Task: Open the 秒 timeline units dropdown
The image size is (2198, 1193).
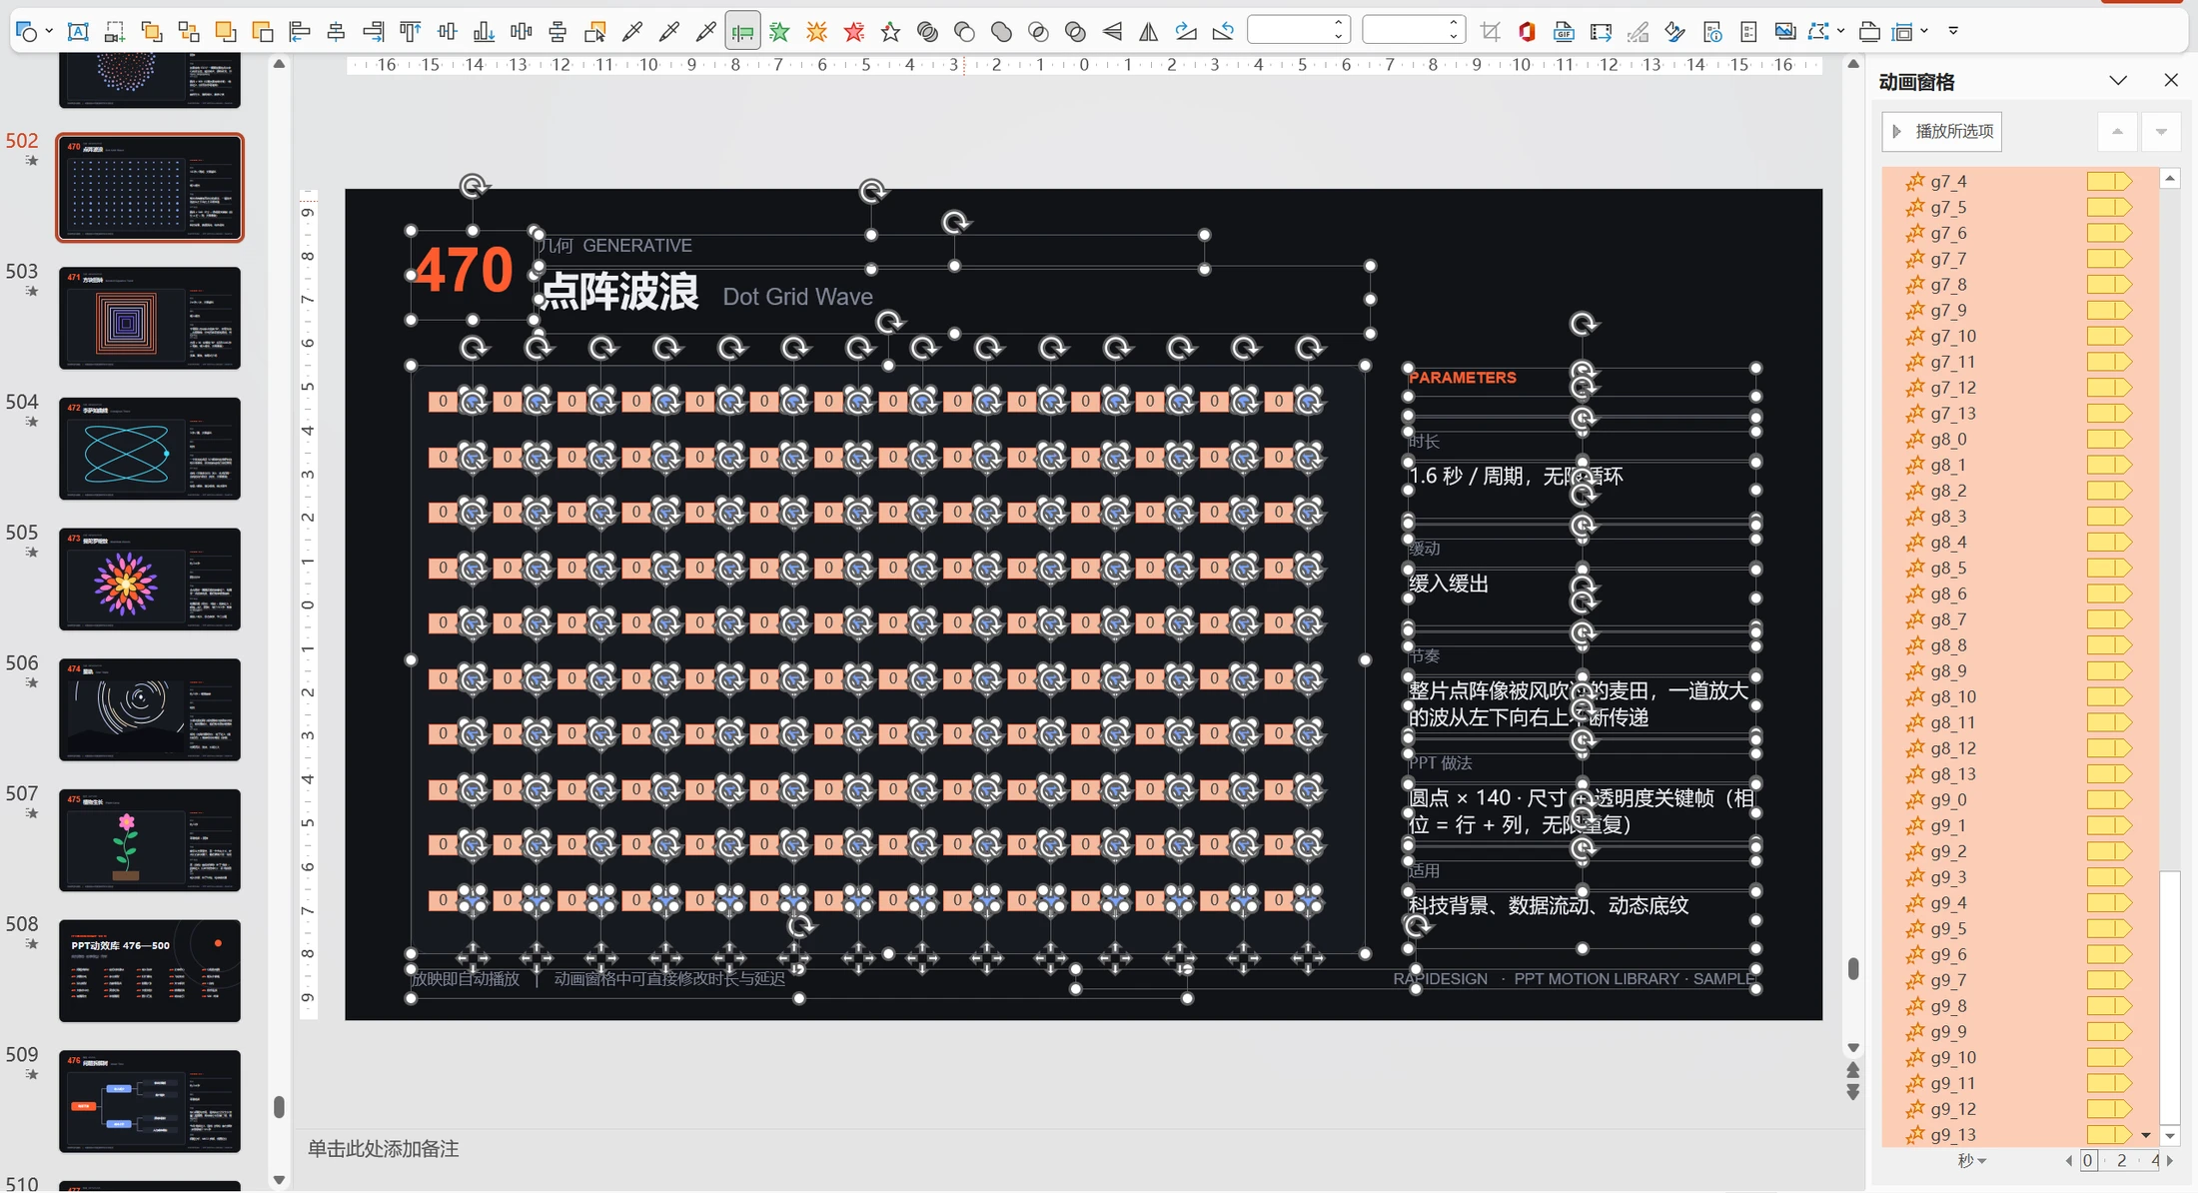Action: (1972, 1160)
